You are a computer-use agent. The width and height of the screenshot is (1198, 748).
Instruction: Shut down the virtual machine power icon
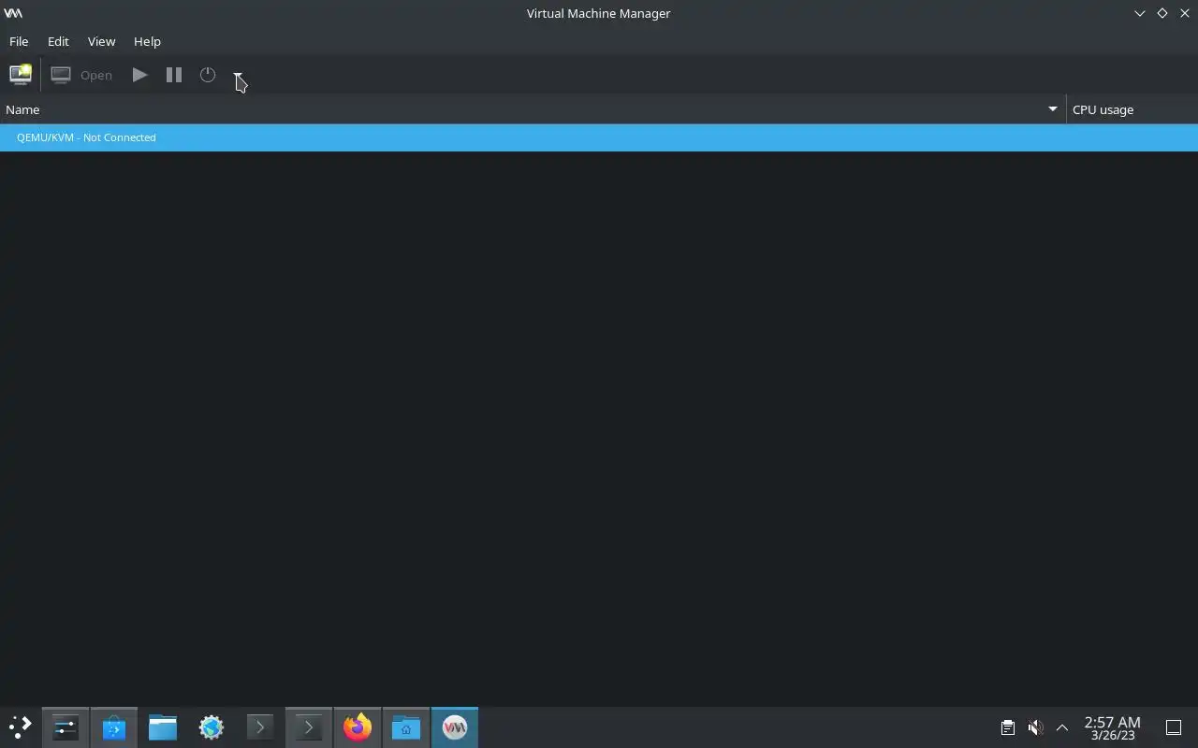(208, 75)
